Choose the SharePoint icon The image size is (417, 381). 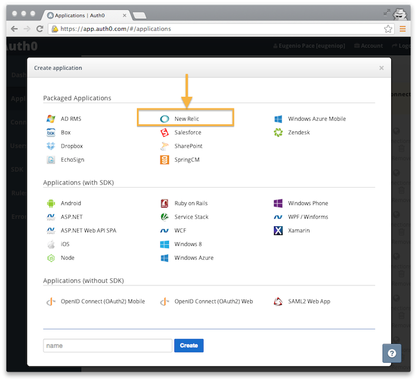pyautogui.click(x=164, y=146)
